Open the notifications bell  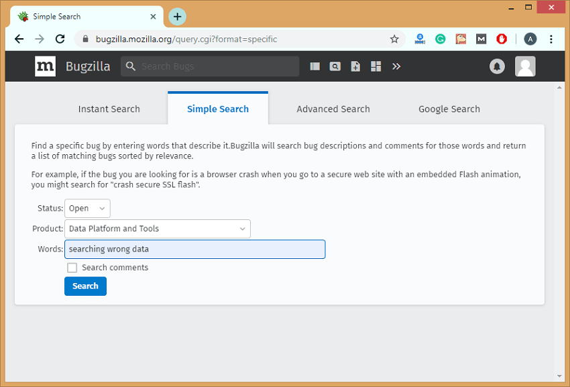[497, 66]
